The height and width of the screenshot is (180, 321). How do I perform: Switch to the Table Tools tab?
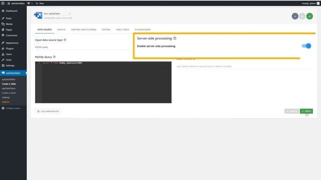click(122, 29)
